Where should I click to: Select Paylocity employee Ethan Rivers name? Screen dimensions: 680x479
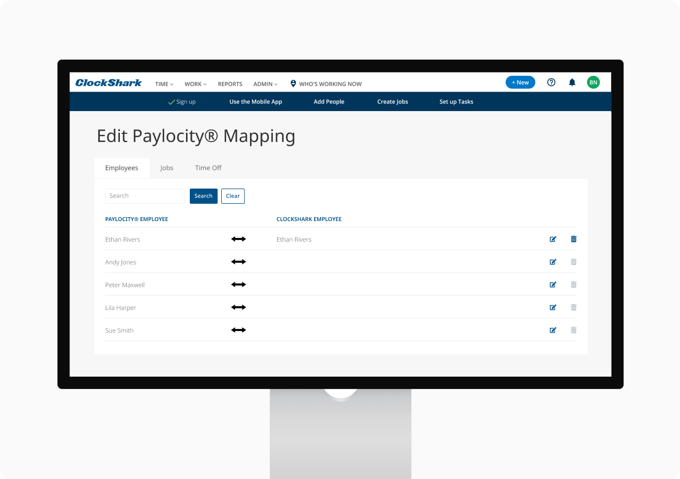tap(123, 239)
